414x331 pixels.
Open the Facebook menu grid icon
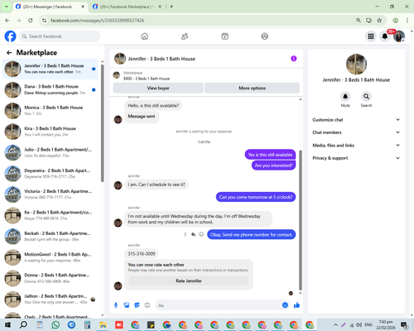tap(371, 36)
